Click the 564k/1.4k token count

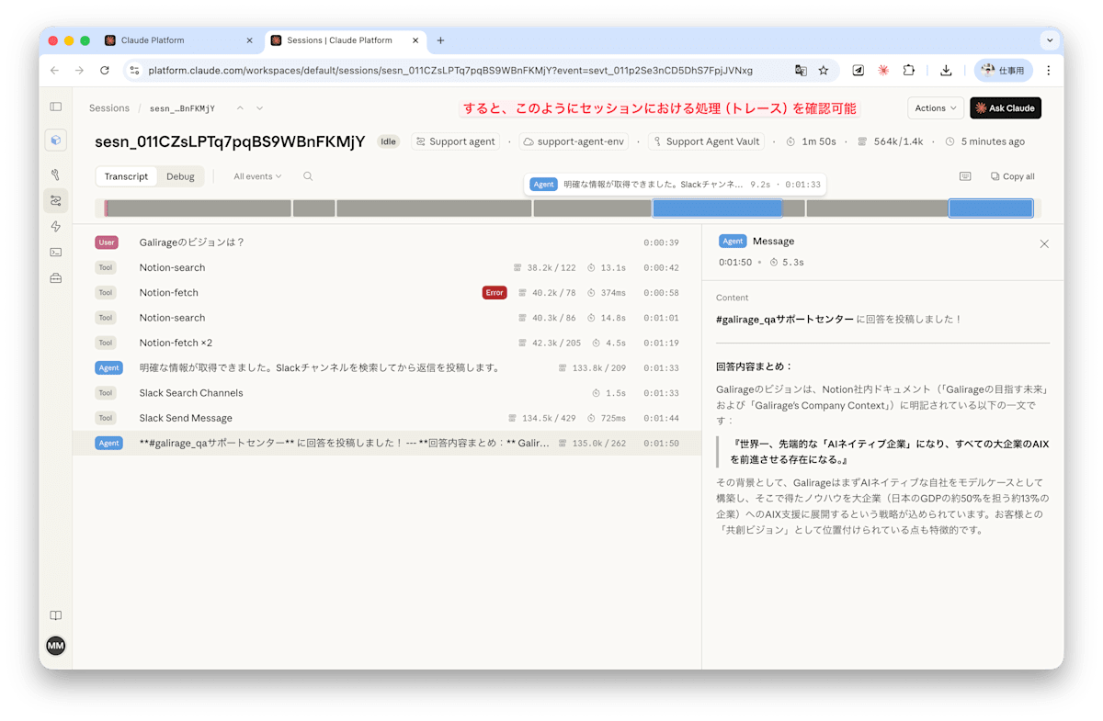coord(890,141)
